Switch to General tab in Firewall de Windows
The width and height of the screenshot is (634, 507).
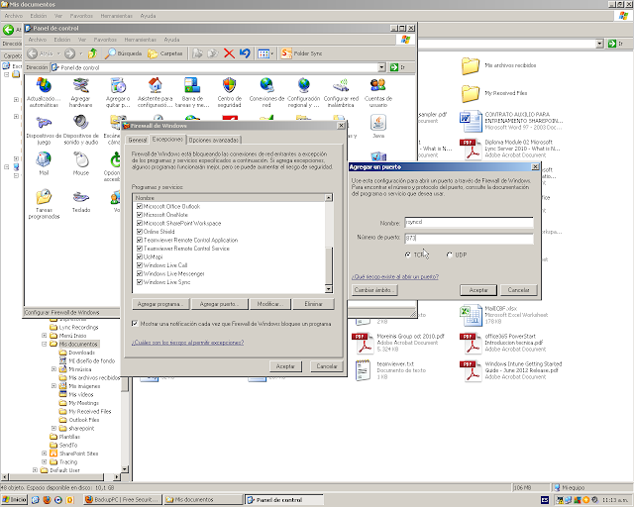(x=137, y=140)
